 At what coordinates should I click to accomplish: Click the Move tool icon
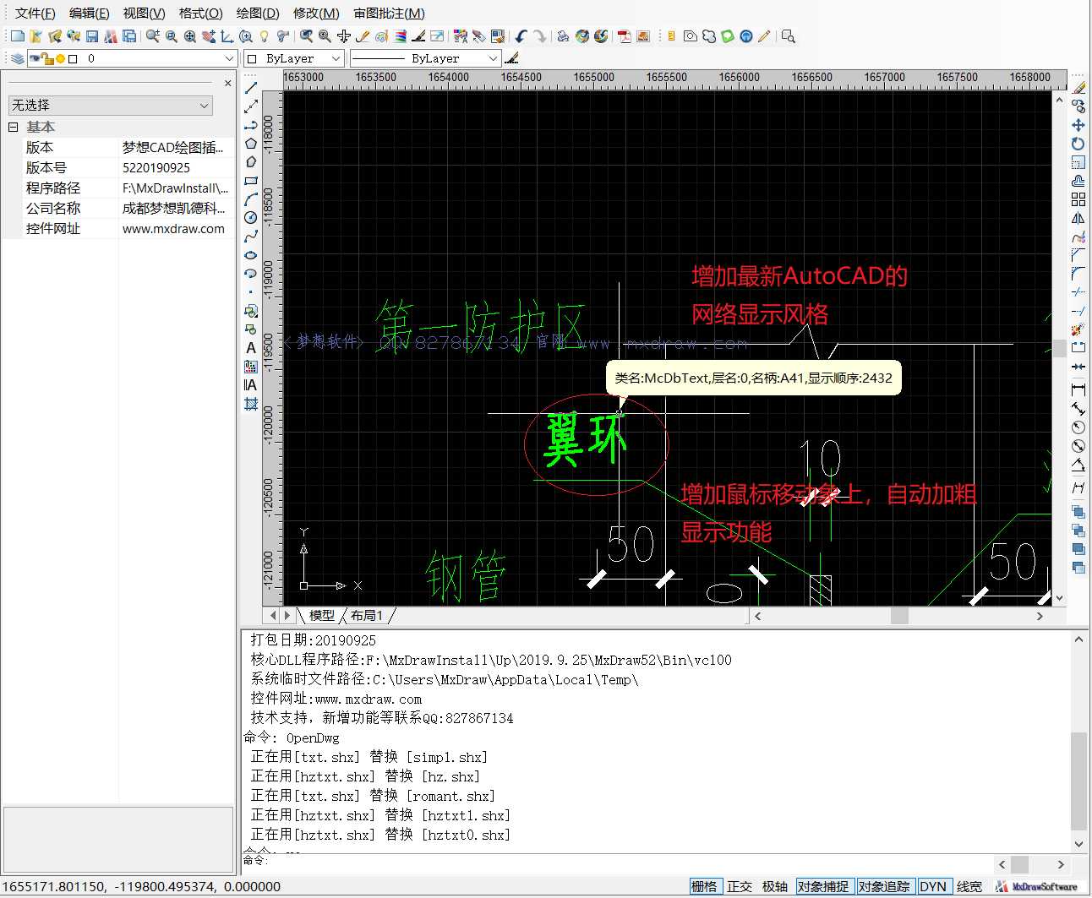[x=1078, y=125]
